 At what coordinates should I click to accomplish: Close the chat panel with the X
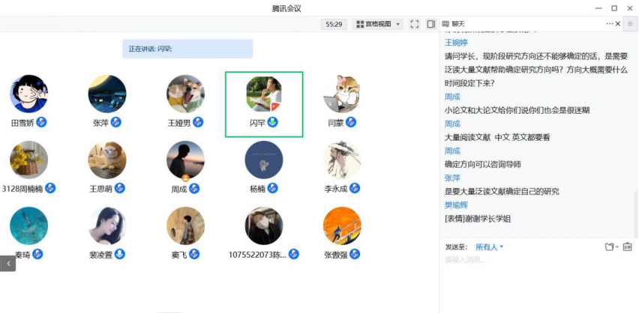point(618,24)
